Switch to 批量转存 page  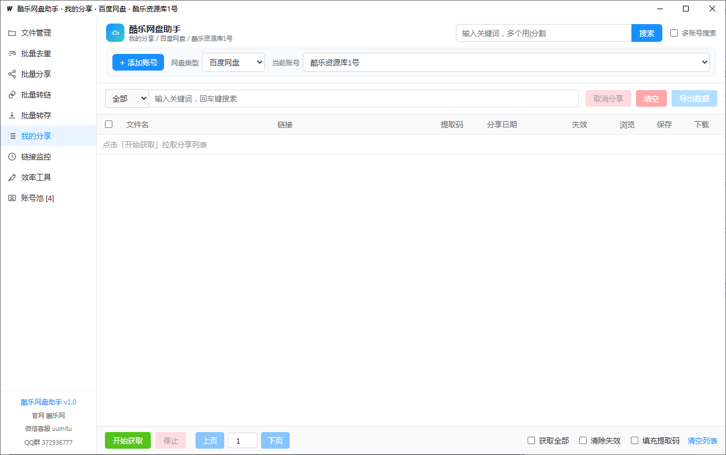[x=48, y=116]
